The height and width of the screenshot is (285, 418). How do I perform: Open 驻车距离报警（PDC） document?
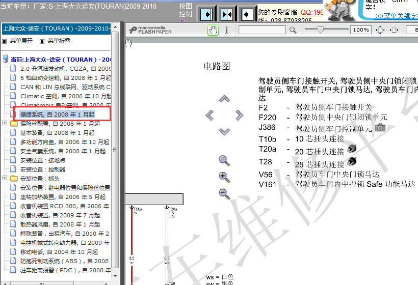(65, 270)
